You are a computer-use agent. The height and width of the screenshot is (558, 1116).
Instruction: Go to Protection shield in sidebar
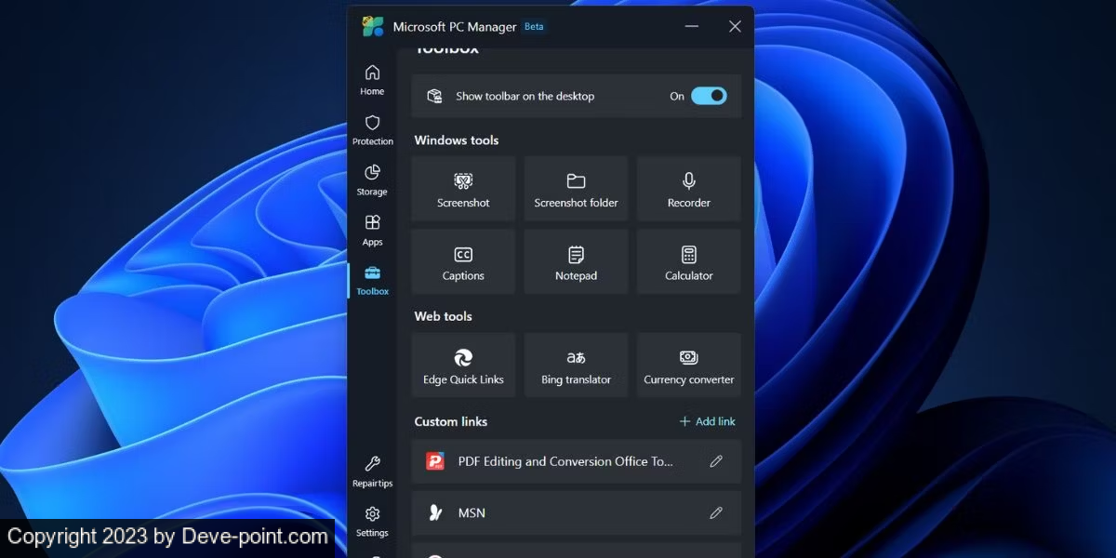click(x=372, y=130)
